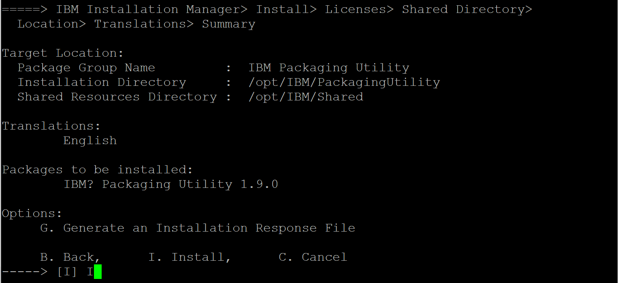Click the '[I]' default prompt value
618x283 pixels.
pos(67,272)
